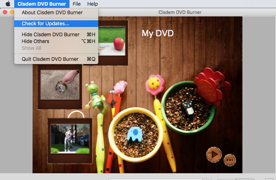Click the Cisdem DVD Burner menu title
The width and height of the screenshot is (276, 180).
click(x=42, y=4)
